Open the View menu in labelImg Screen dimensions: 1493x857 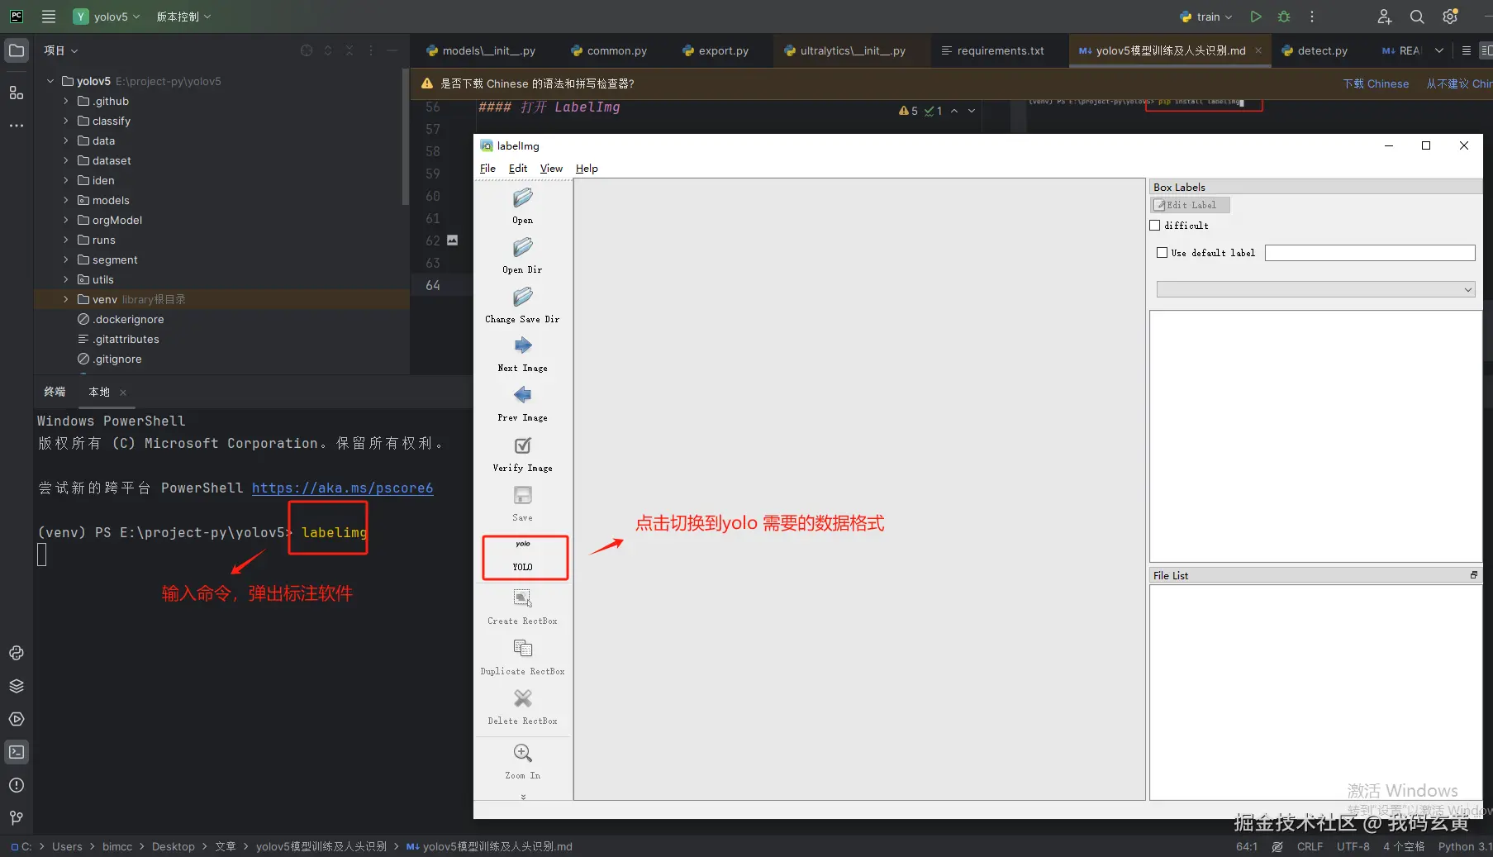coord(551,169)
